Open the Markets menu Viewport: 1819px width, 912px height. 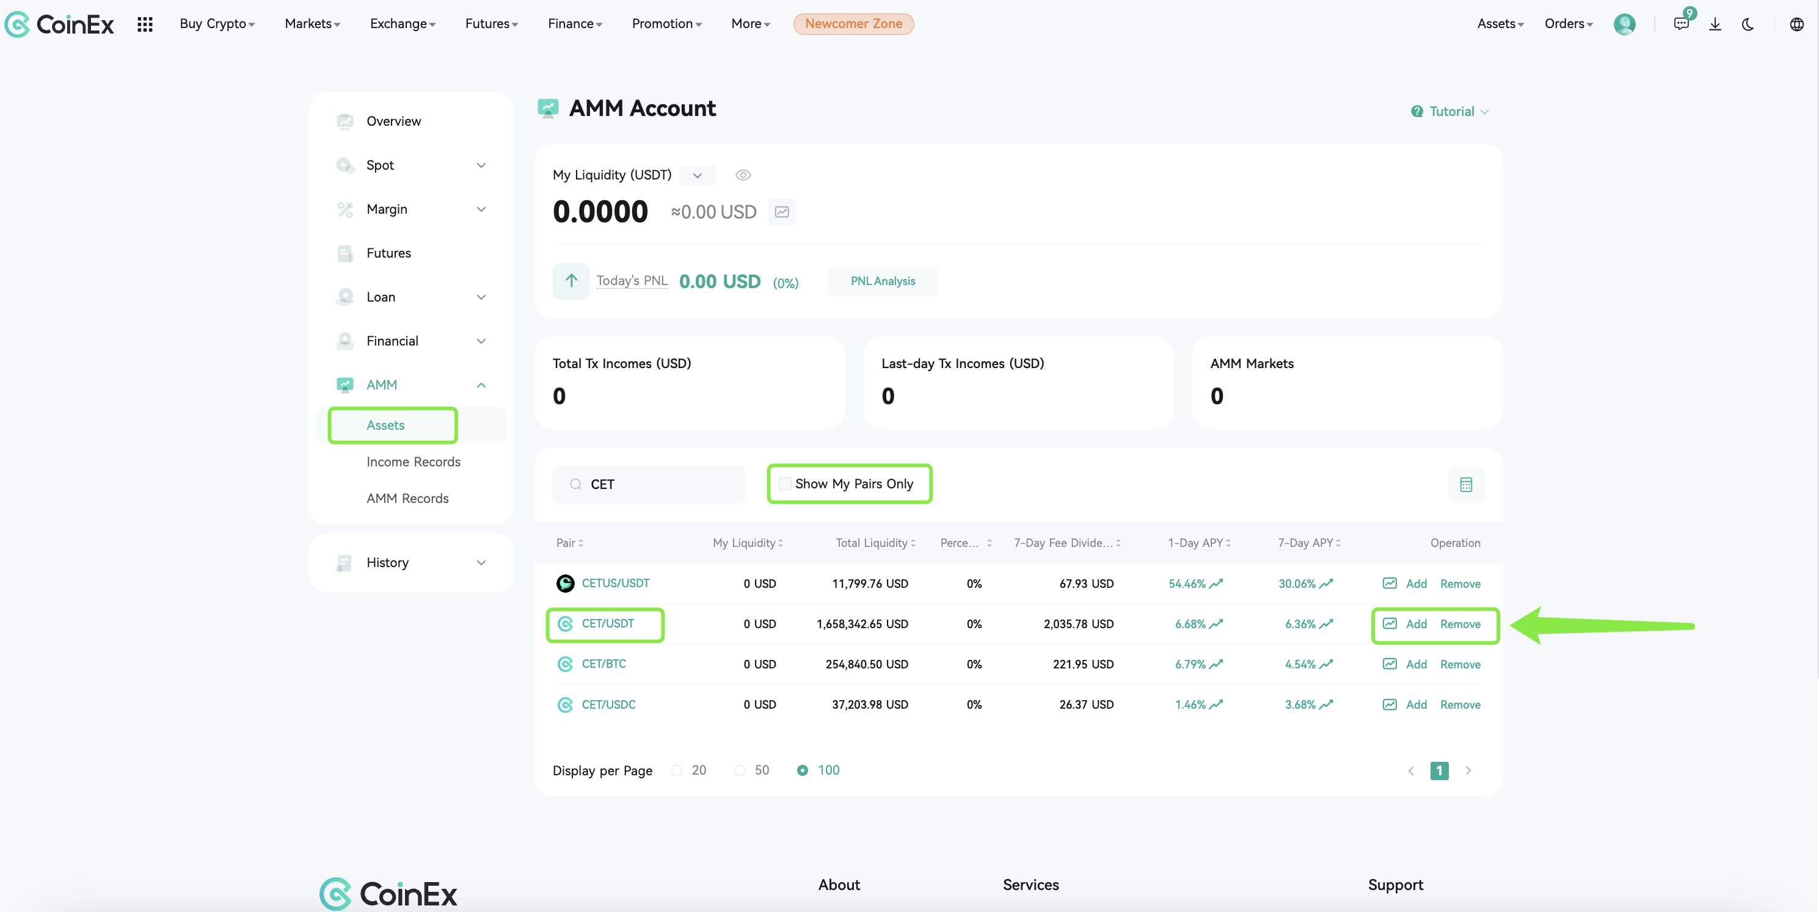click(312, 24)
